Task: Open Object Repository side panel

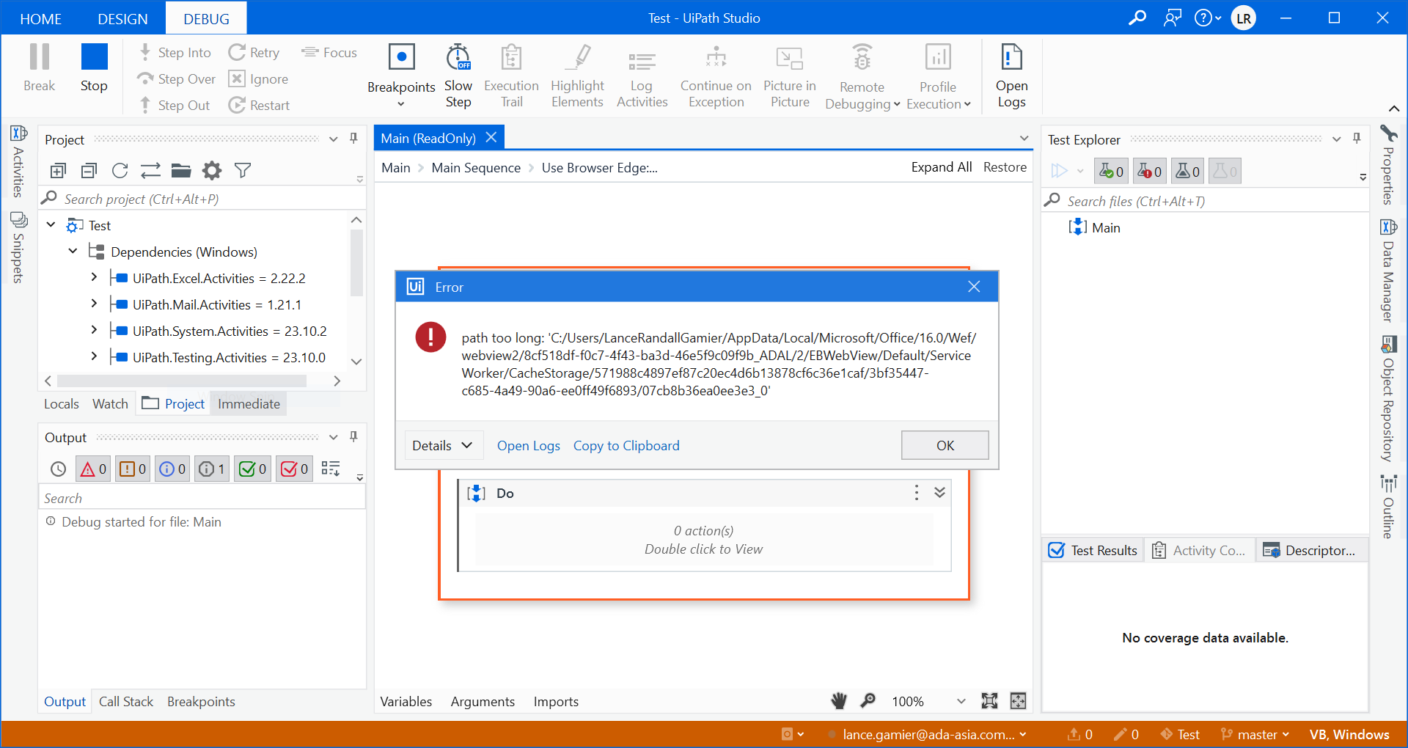Action: pyautogui.click(x=1388, y=400)
